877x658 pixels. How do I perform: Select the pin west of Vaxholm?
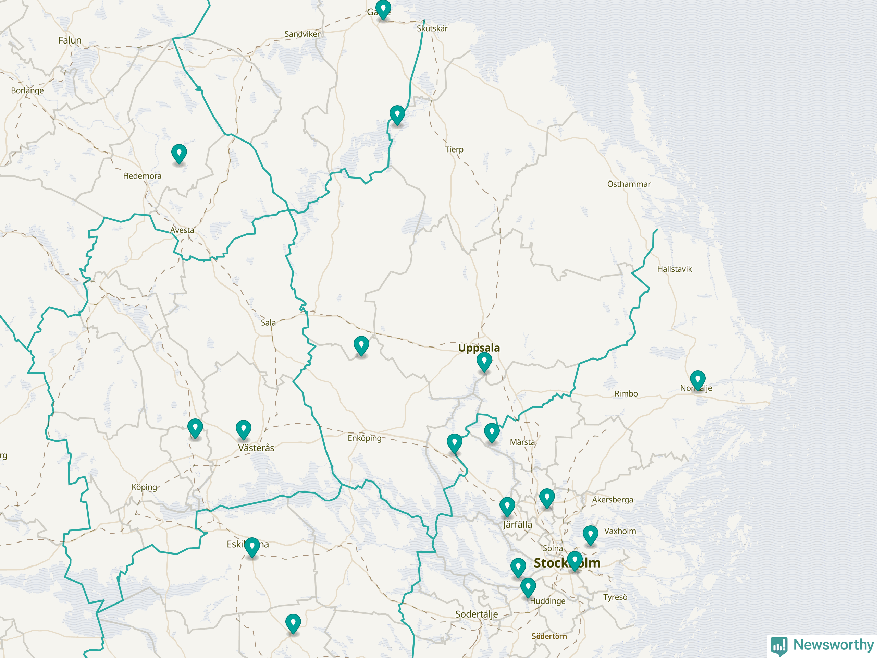(x=590, y=535)
